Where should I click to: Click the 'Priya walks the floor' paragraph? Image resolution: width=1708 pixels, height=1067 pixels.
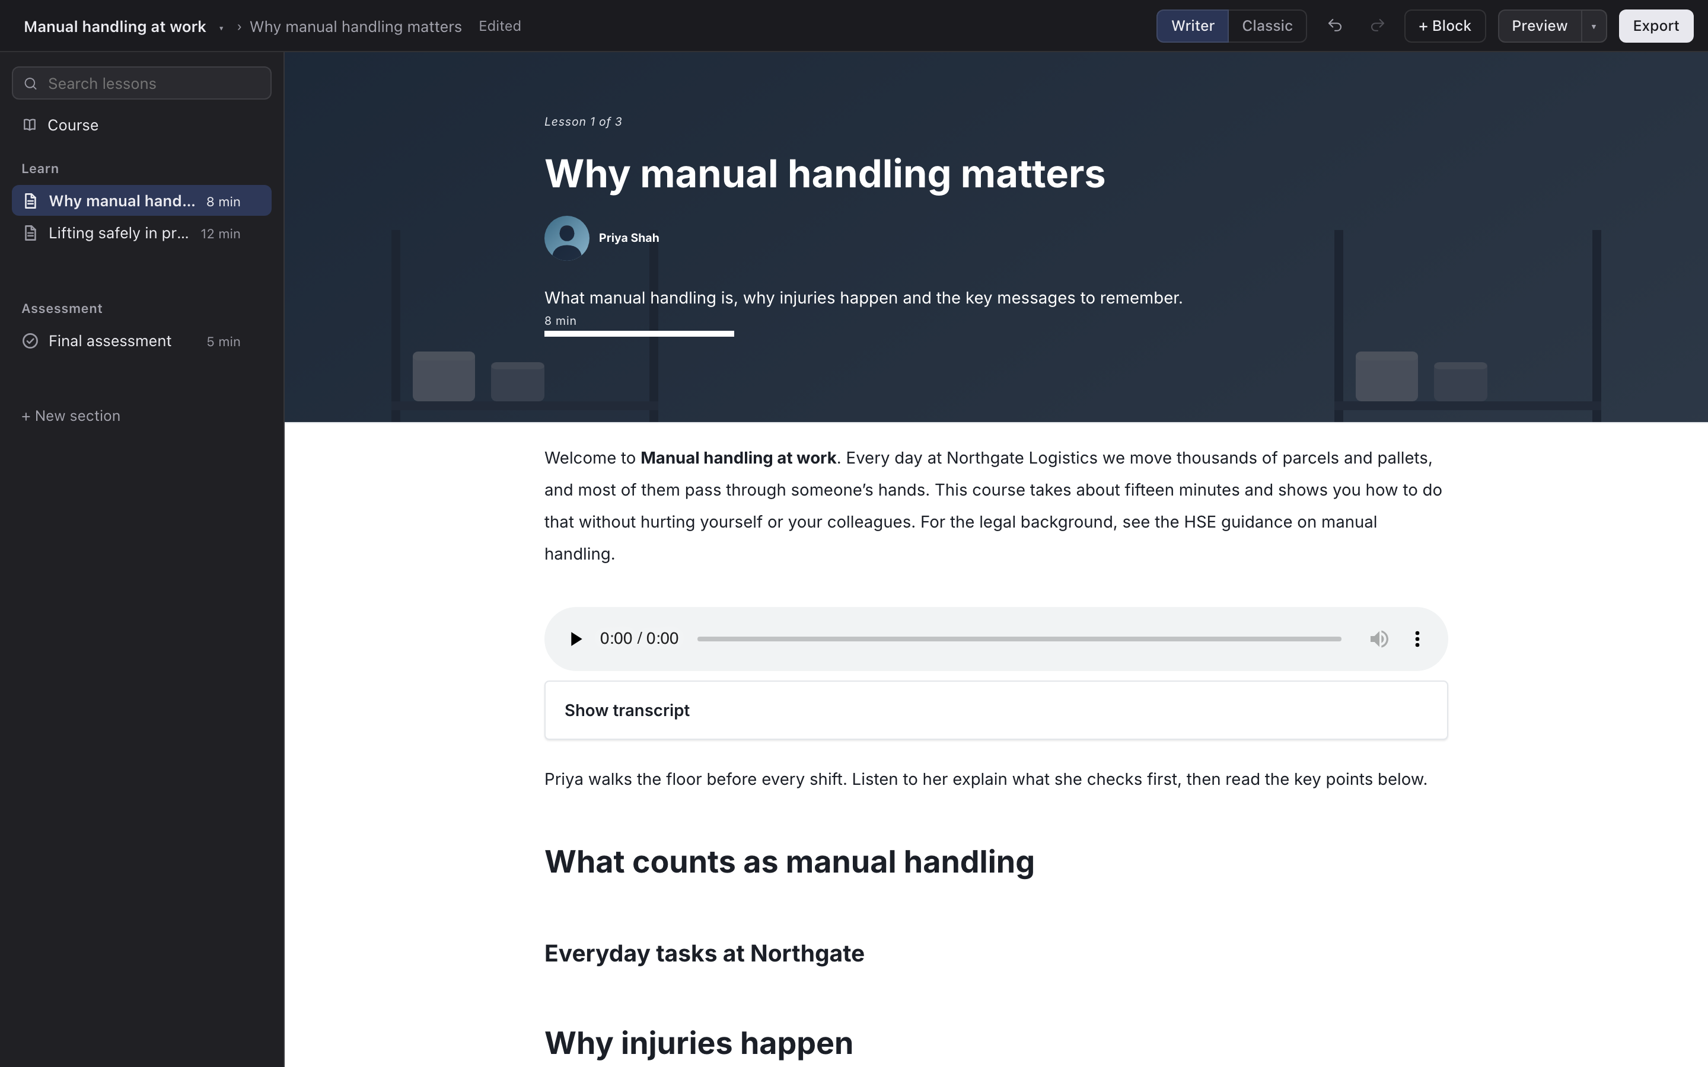tap(985, 779)
